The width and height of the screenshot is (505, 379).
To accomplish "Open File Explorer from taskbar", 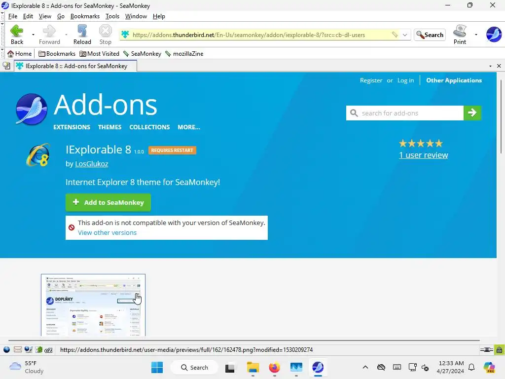I will 253,367.
